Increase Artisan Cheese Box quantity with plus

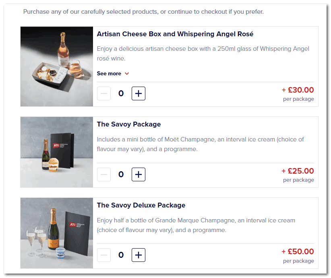[139, 93]
